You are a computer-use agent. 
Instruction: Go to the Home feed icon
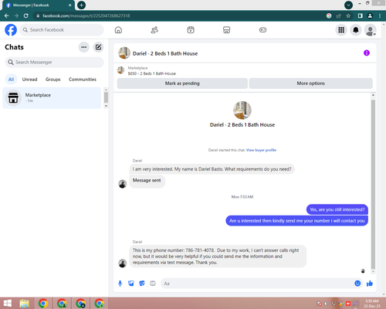pos(118,30)
